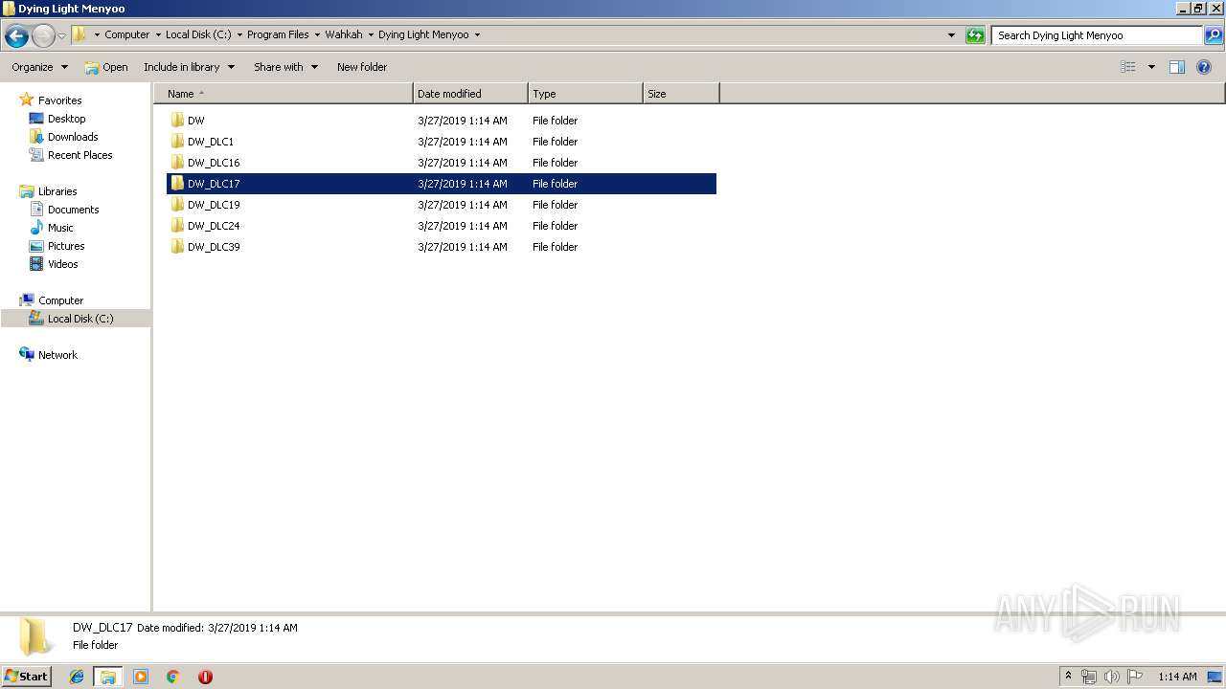This screenshot has height=689, width=1226.
Task: Open the Organize menu
Action: coord(39,67)
